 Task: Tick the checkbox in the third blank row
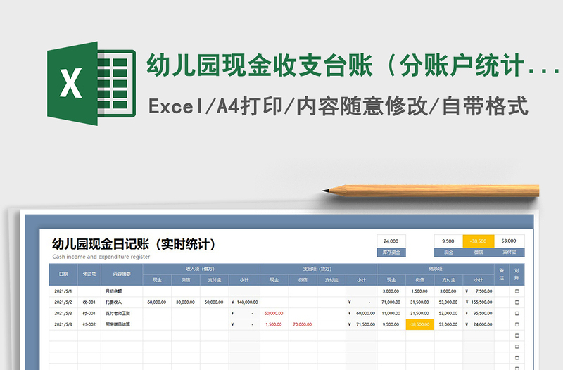coord(517,358)
